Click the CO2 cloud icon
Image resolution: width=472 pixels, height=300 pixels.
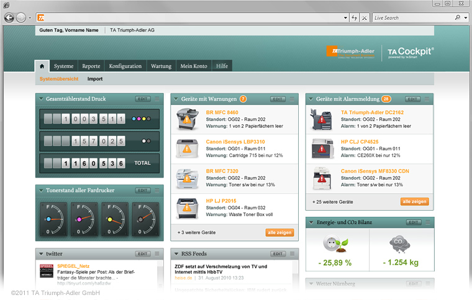pyautogui.click(x=399, y=243)
